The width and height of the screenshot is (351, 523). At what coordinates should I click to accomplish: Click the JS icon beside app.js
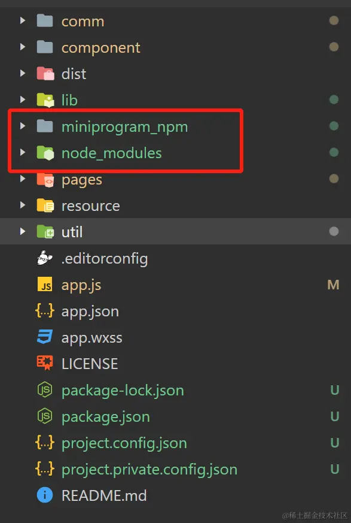coord(45,285)
